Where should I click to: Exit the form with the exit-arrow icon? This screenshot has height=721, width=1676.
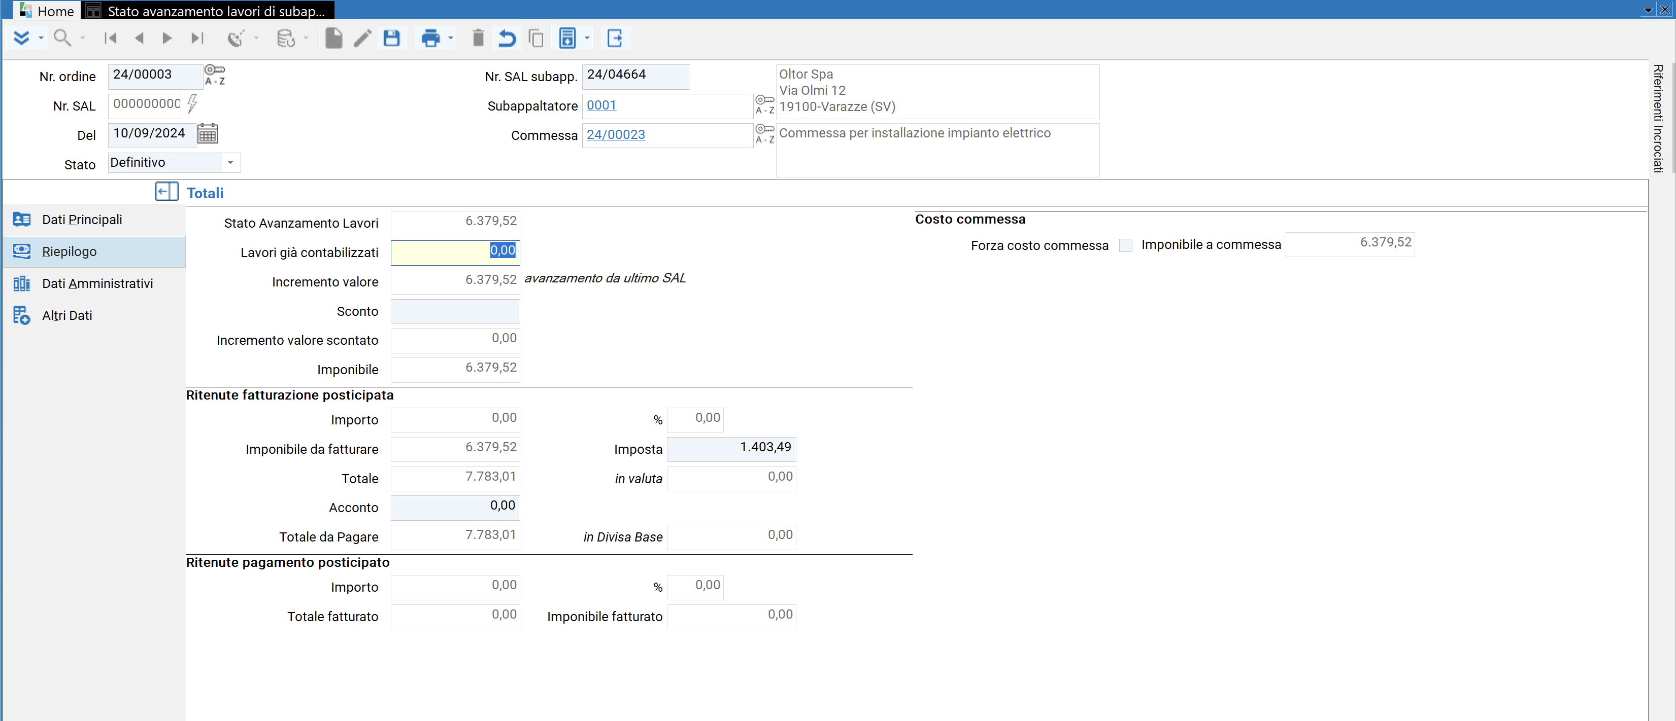(x=616, y=39)
